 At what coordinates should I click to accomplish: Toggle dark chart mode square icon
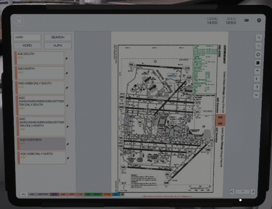click(x=258, y=63)
